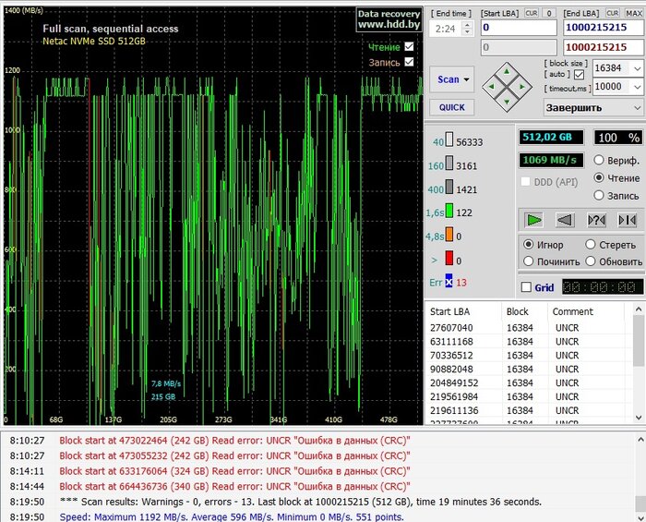Screen dimensions: 646x522
Task: Select the Починить radio button
Action: (529, 261)
